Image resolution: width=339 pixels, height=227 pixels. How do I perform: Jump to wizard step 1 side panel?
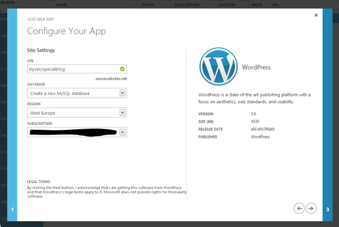pyautogui.click(x=12, y=115)
